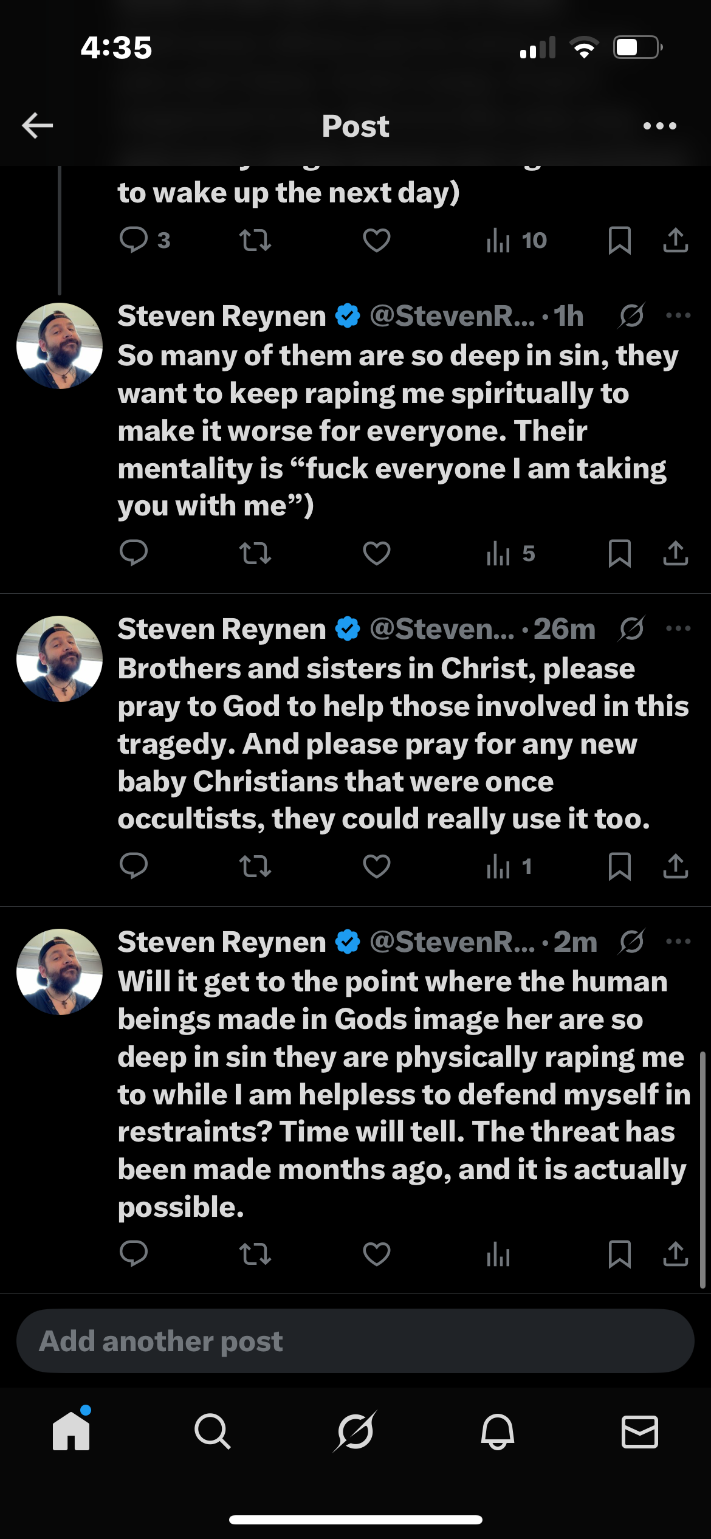Screen dimensions: 711x1539
Task: Open the Notifications bell tab
Action: (x=498, y=1431)
